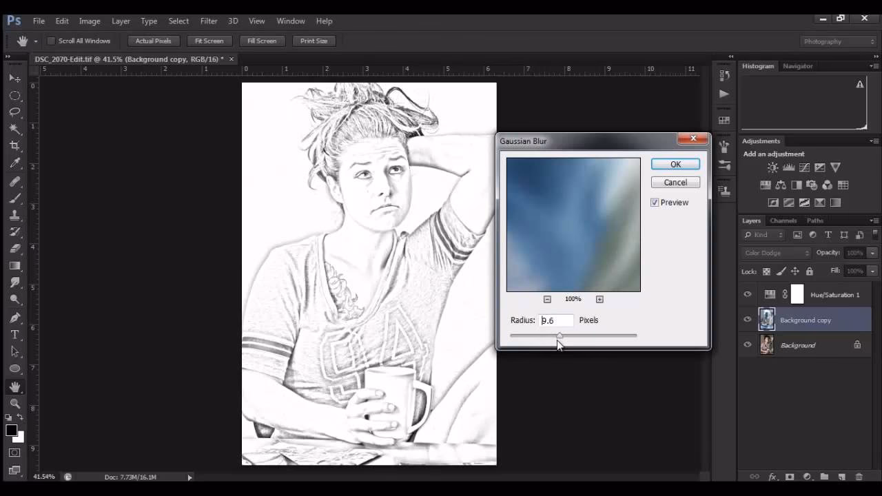Click the Add layer mask icon

point(789,476)
